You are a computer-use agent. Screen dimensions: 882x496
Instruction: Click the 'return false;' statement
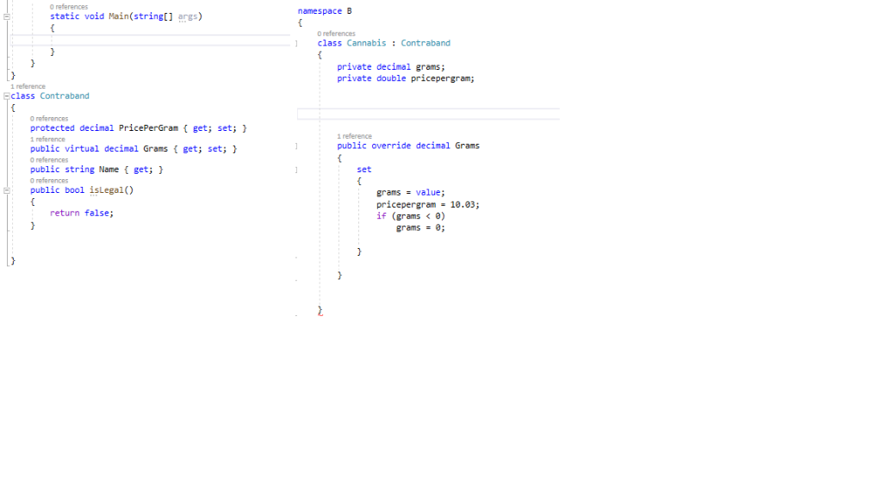82,214
